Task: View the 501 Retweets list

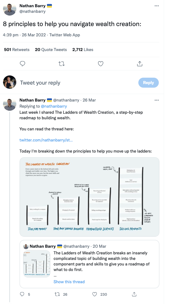Action: (x=17, y=50)
